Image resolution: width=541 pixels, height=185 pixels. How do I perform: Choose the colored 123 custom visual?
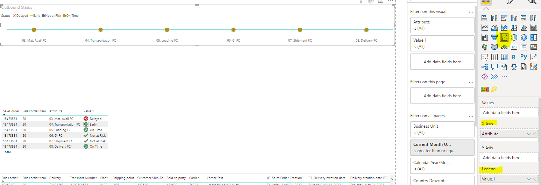[x=485, y=90]
